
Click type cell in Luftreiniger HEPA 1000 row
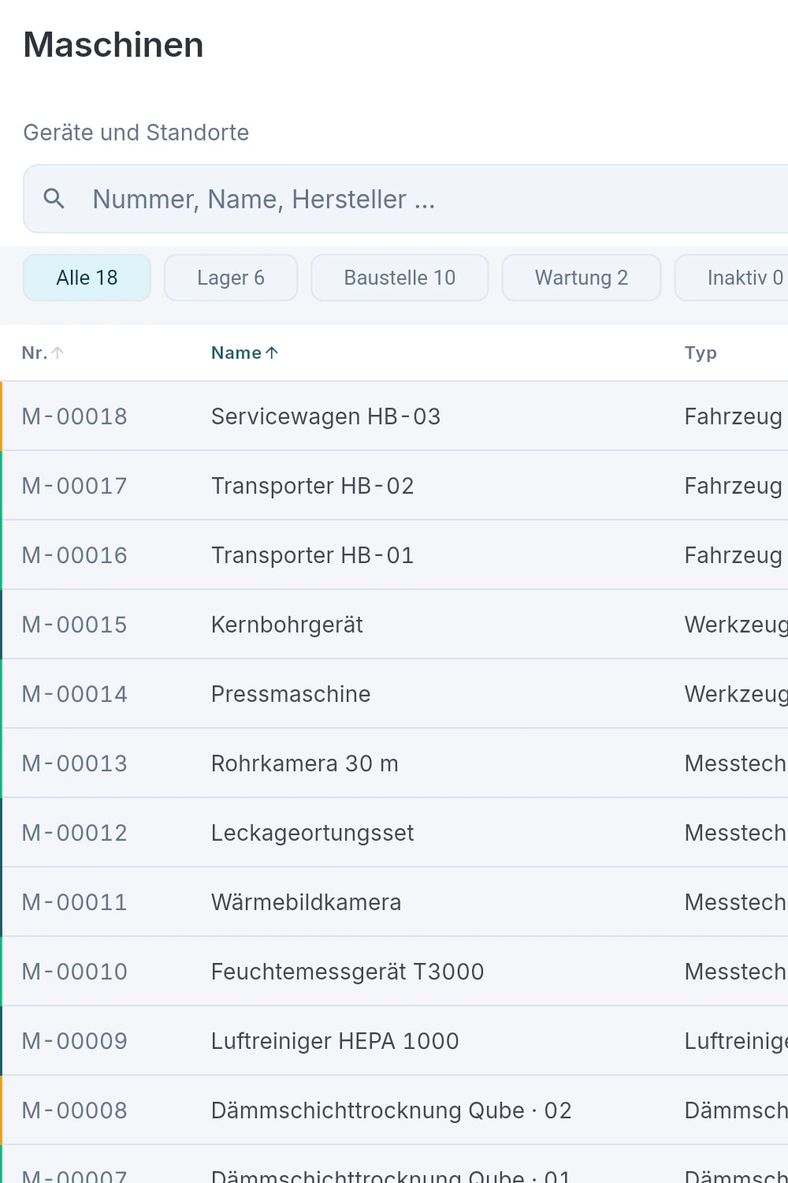point(736,1041)
